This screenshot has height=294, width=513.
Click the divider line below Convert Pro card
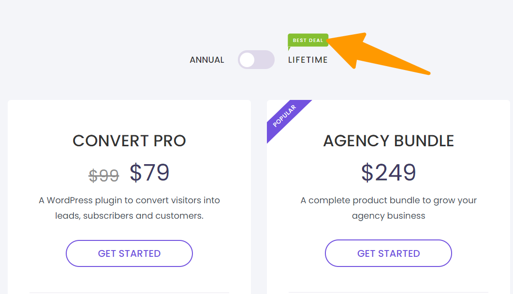point(129,292)
